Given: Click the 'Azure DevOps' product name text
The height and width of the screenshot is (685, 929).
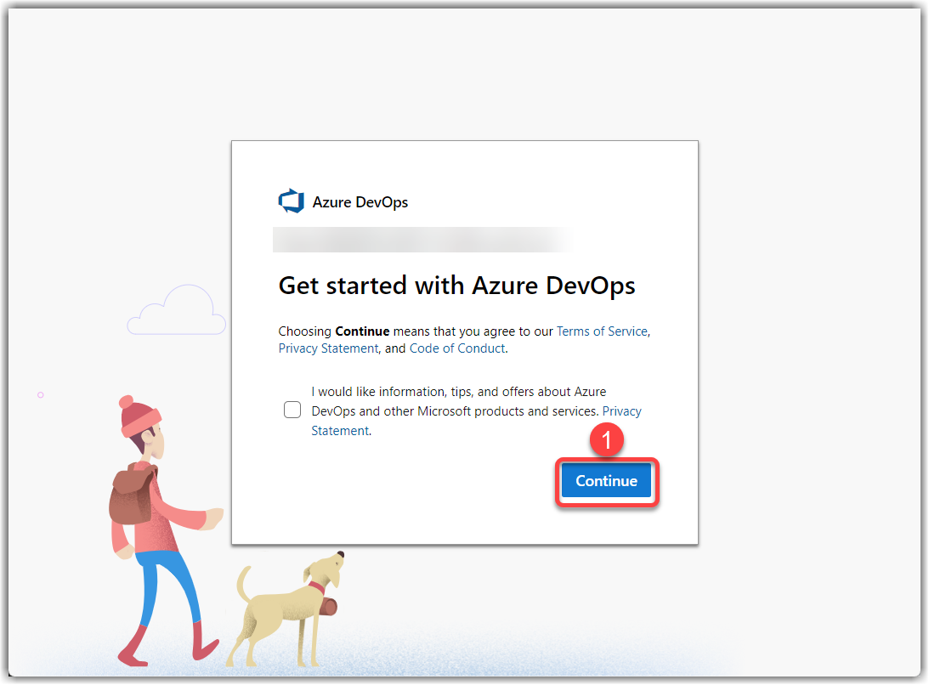Looking at the screenshot, I should coord(360,202).
